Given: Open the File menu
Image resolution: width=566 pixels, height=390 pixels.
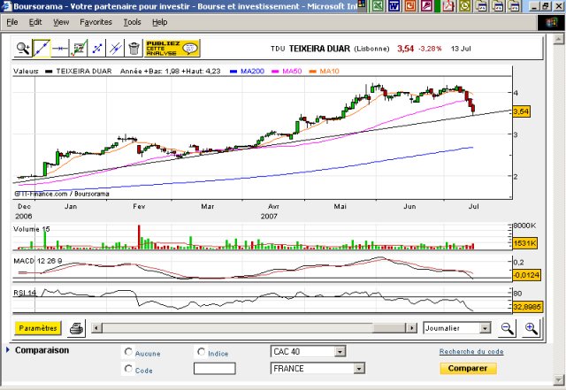Looking at the screenshot, I should click(x=11, y=22).
